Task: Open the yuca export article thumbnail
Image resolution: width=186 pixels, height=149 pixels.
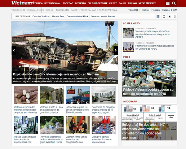Action: pos(26,95)
